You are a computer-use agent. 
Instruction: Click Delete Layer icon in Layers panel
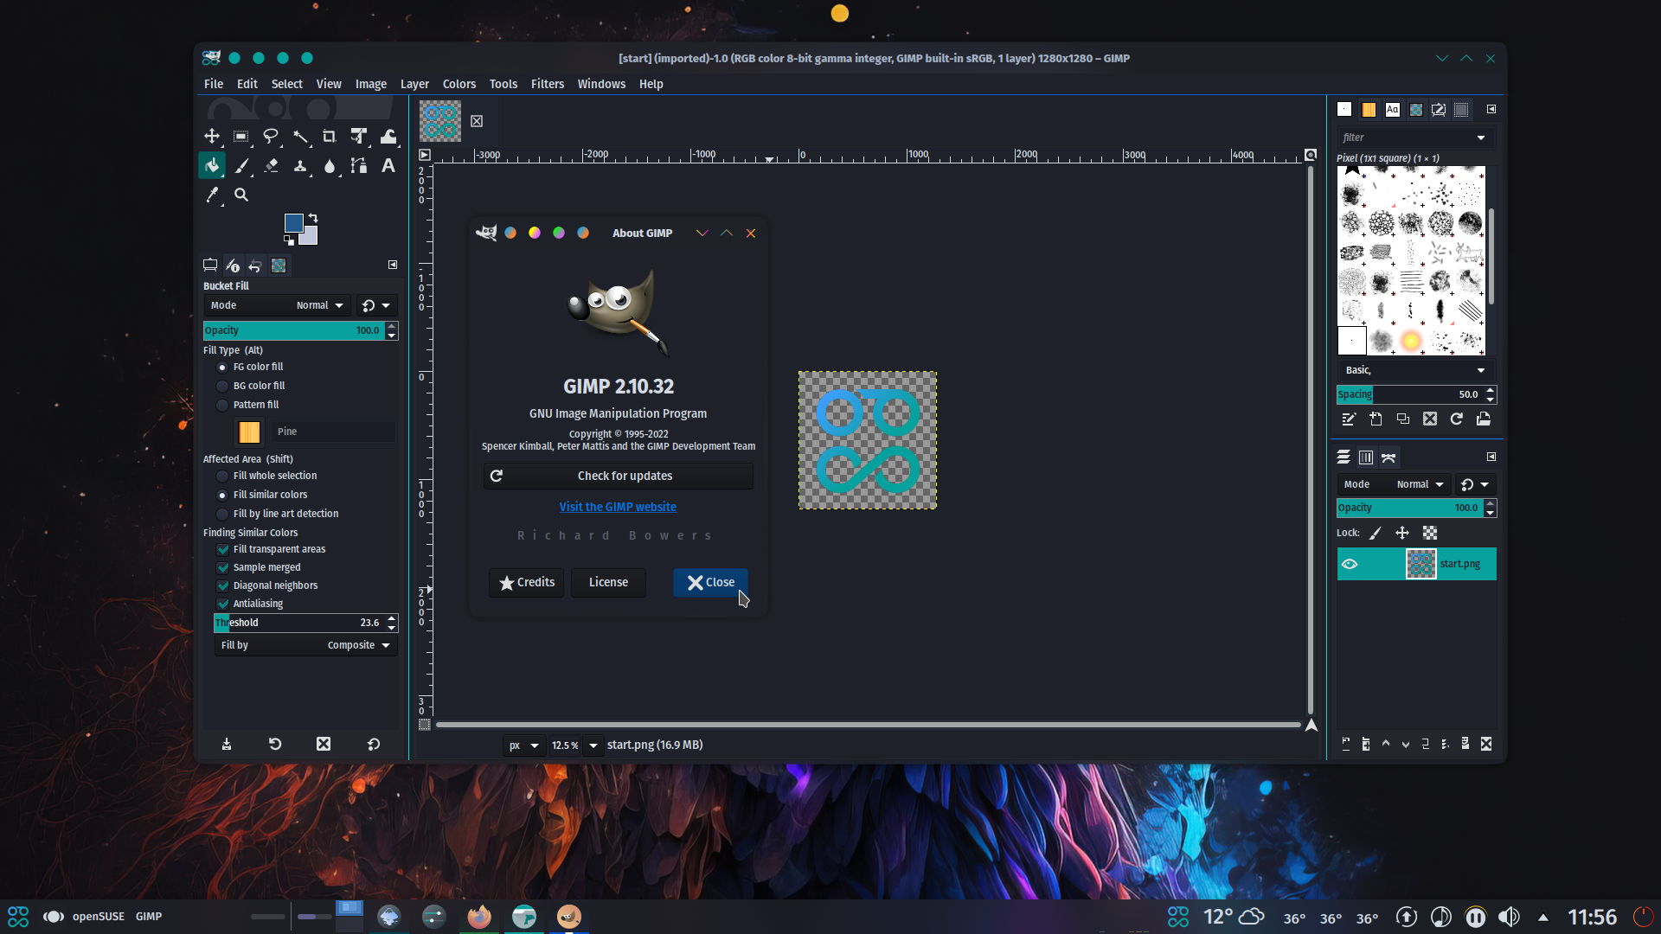coord(1486,744)
